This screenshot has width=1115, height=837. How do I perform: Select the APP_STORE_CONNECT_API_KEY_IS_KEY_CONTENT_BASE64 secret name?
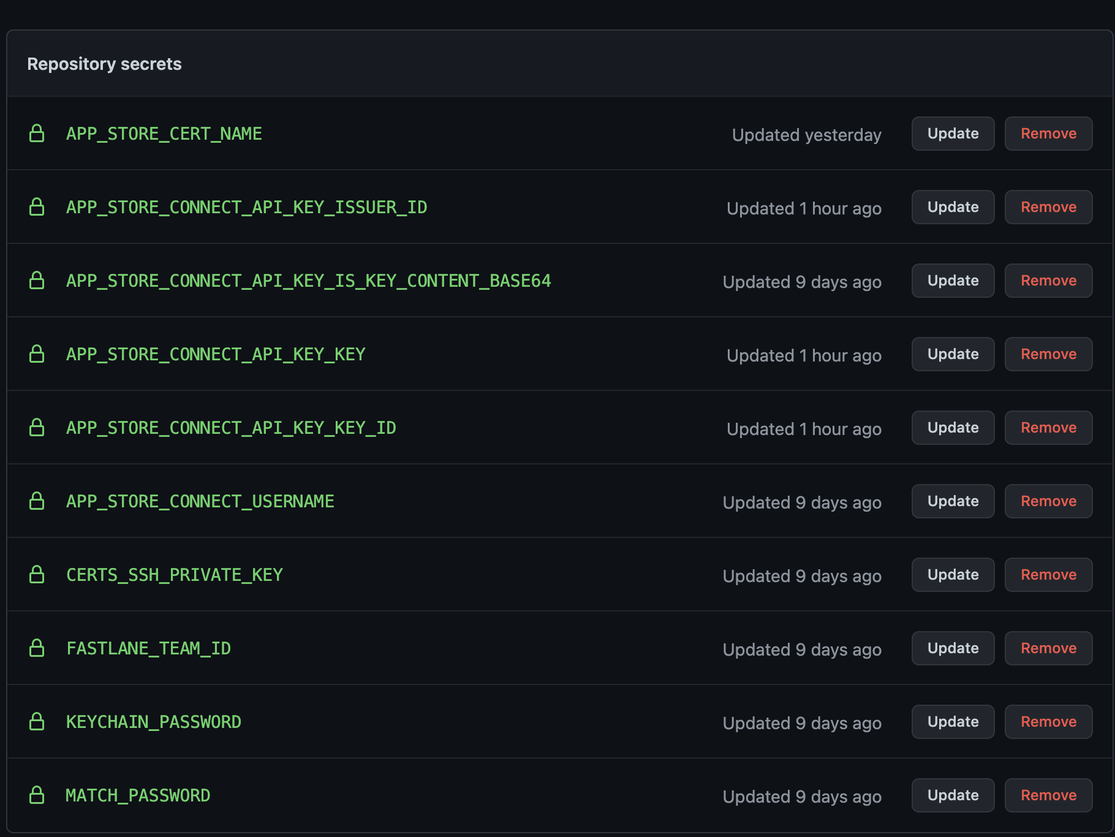308,281
